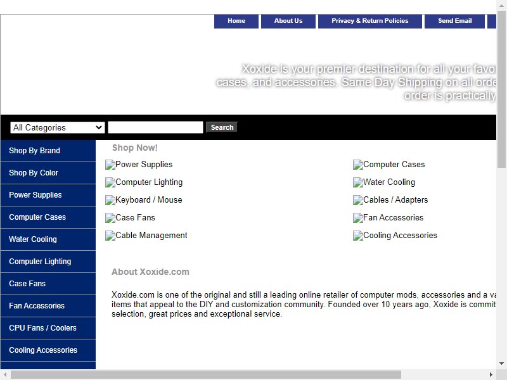Image resolution: width=507 pixels, height=380 pixels.
Task: Select Computer Lighting in the left sidebar
Action: pos(48,262)
